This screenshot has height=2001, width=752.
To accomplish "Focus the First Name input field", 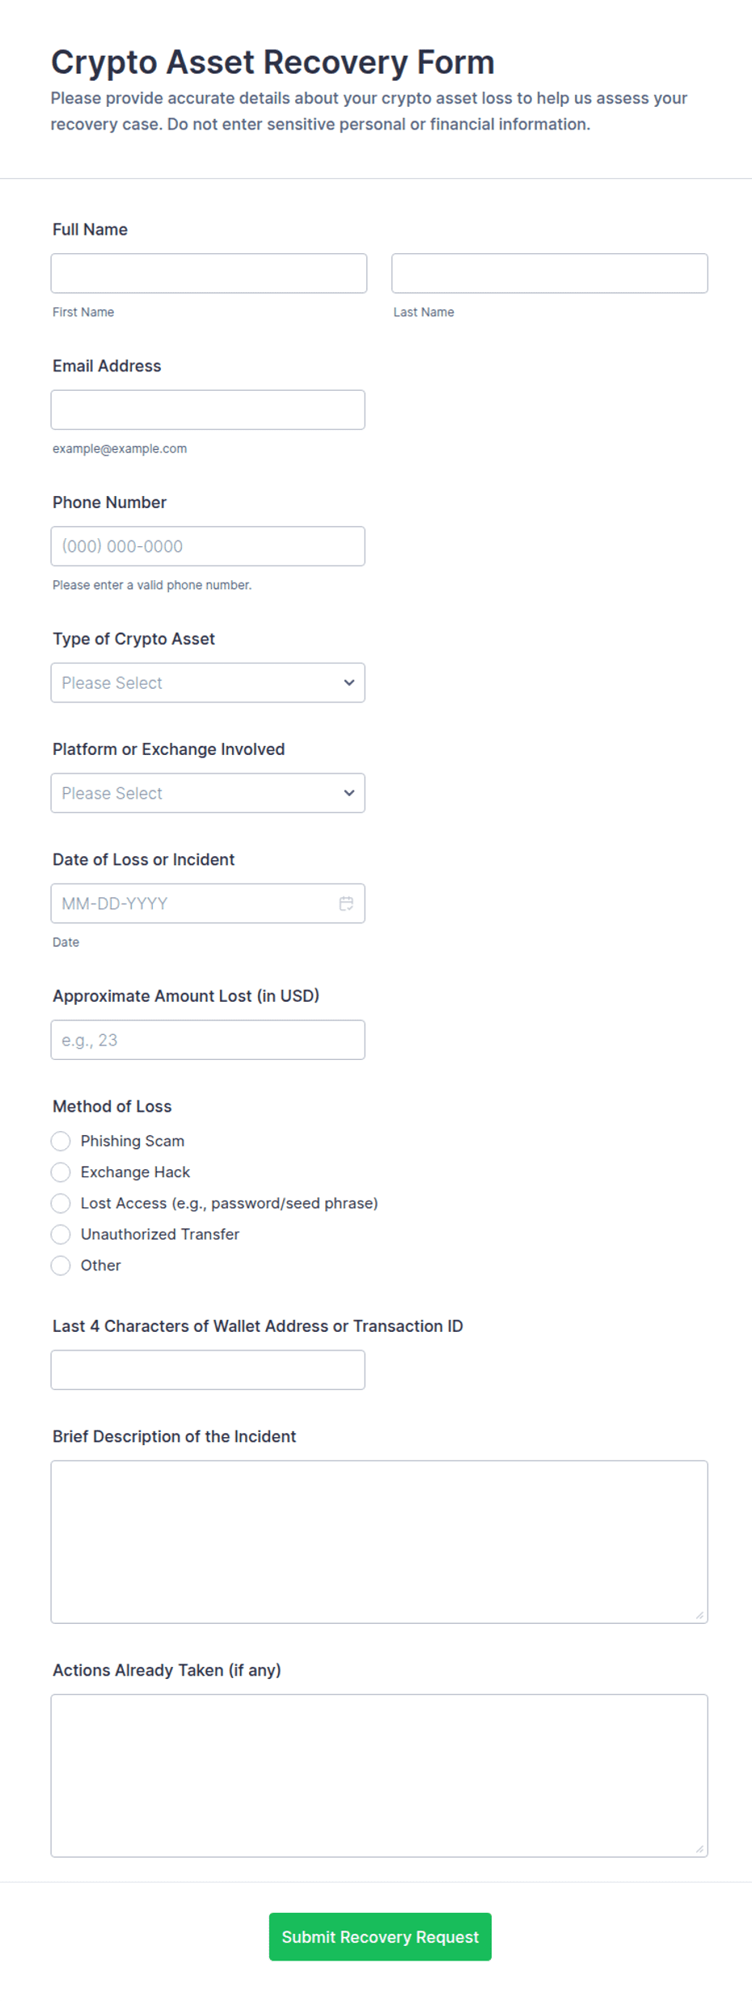I will pyautogui.click(x=209, y=273).
